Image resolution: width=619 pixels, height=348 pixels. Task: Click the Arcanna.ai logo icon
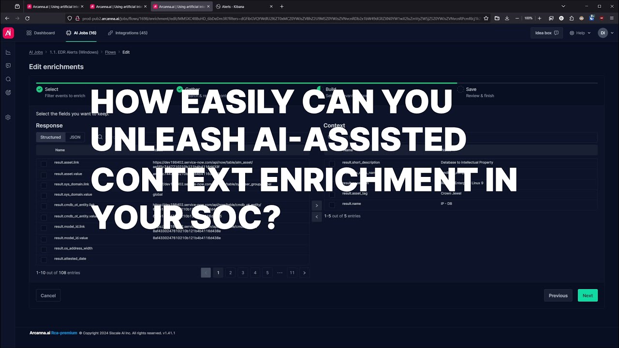click(8, 33)
